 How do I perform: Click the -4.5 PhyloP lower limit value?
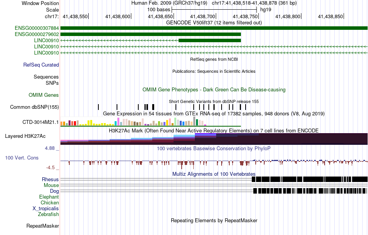click(x=50, y=168)
